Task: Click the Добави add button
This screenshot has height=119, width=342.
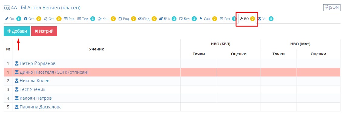Action: tap(17, 31)
